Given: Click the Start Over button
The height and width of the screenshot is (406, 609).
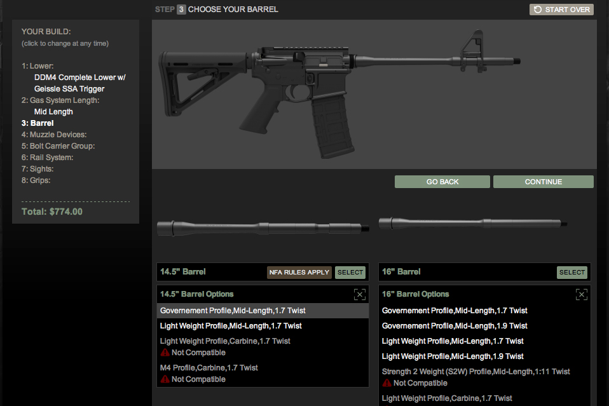Looking at the screenshot, I should click(561, 10).
